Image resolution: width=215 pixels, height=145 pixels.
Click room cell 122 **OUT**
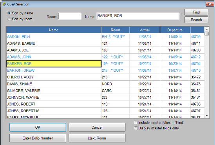(115, 57)
